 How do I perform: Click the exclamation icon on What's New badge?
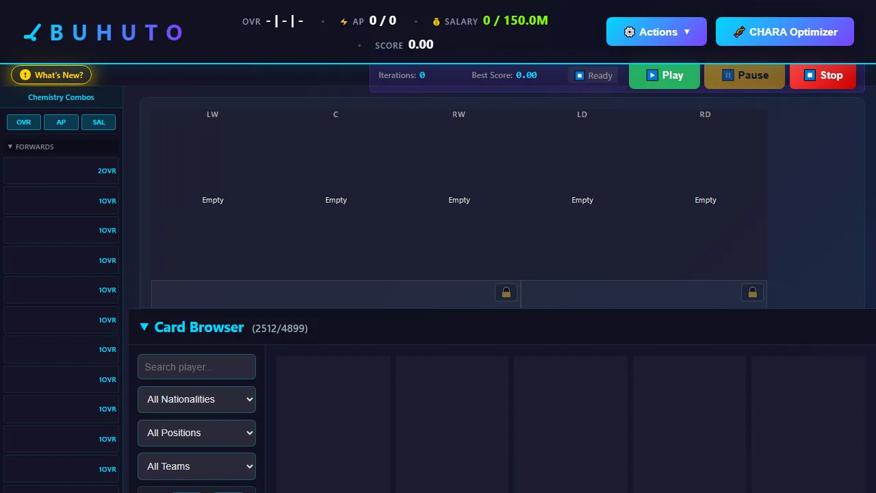click(x=25, y=75)
